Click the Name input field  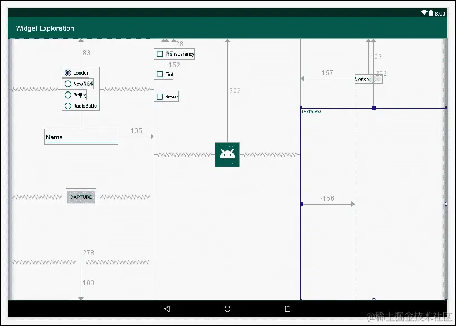click(x=81, y=137)
